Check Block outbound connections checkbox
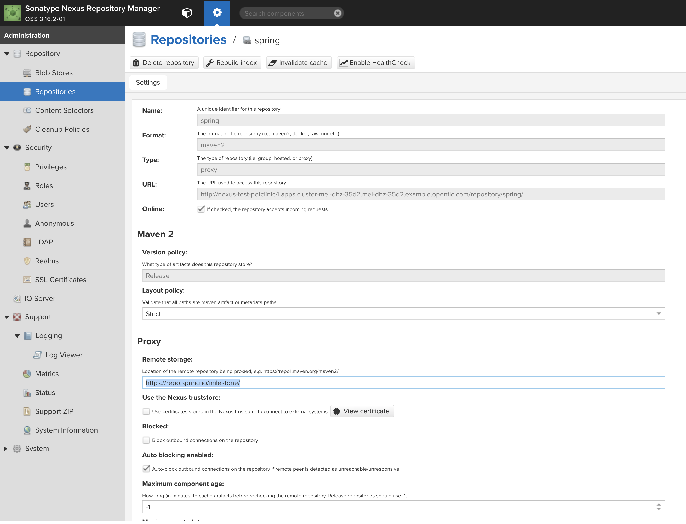Screen dimensions: 686x524 tap(146, 440)
